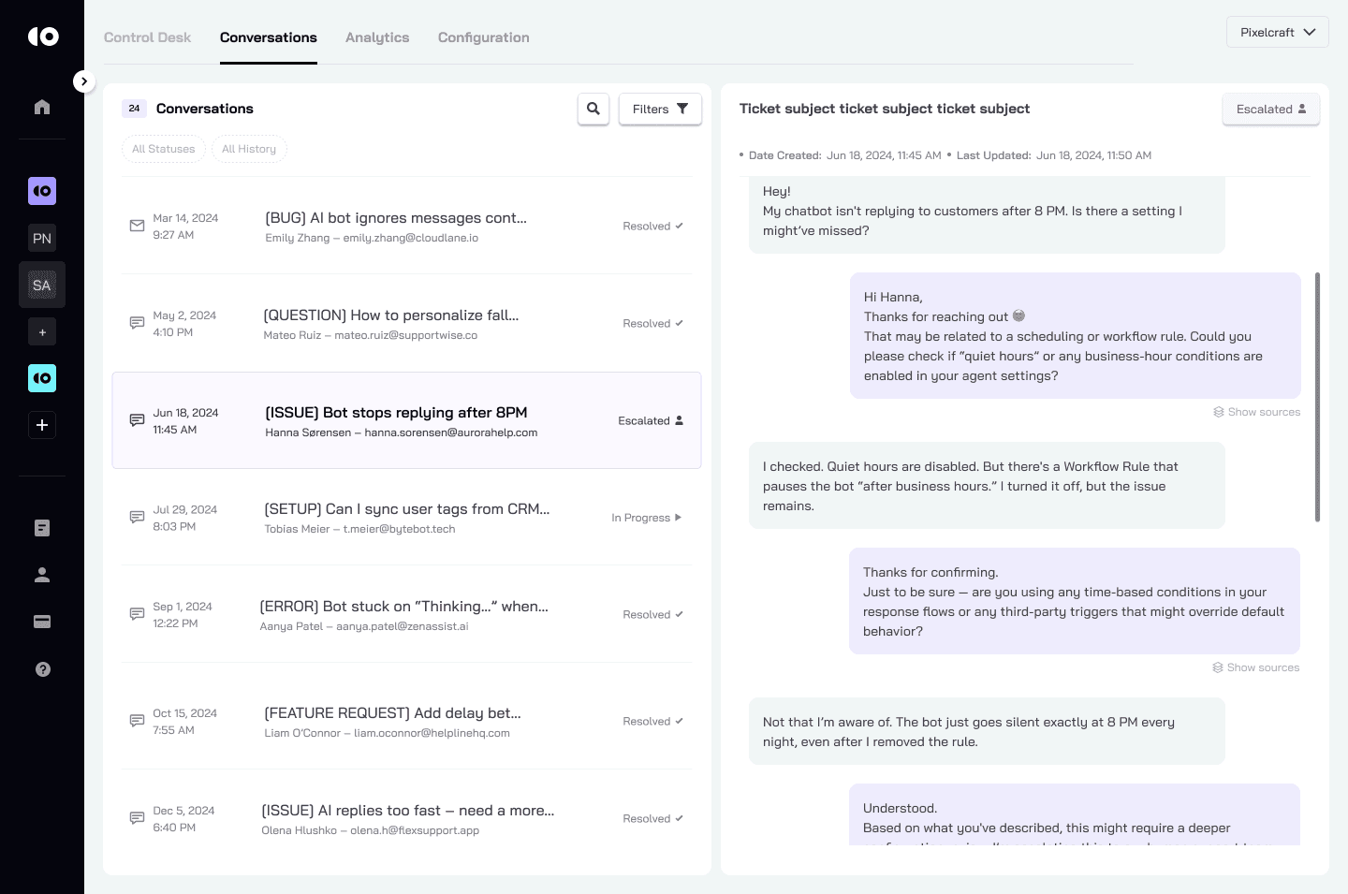Image resolution: width=1348 pixels, height=894 pixels.
Task: Open the Escalated status dropdown in ticket
Action: 1270,109
